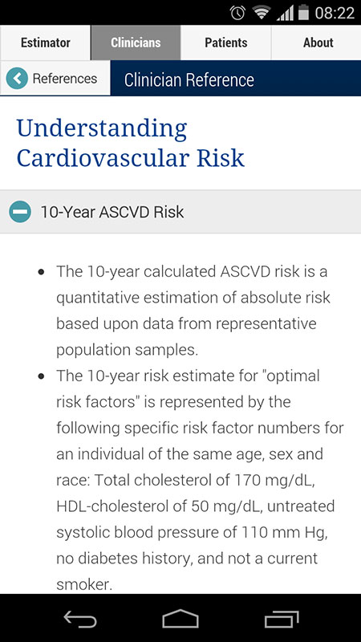The height and width of the screenshot is (642, 361).
Task: Tap the Clinician Reference header bar
Action: coord(236,78)
